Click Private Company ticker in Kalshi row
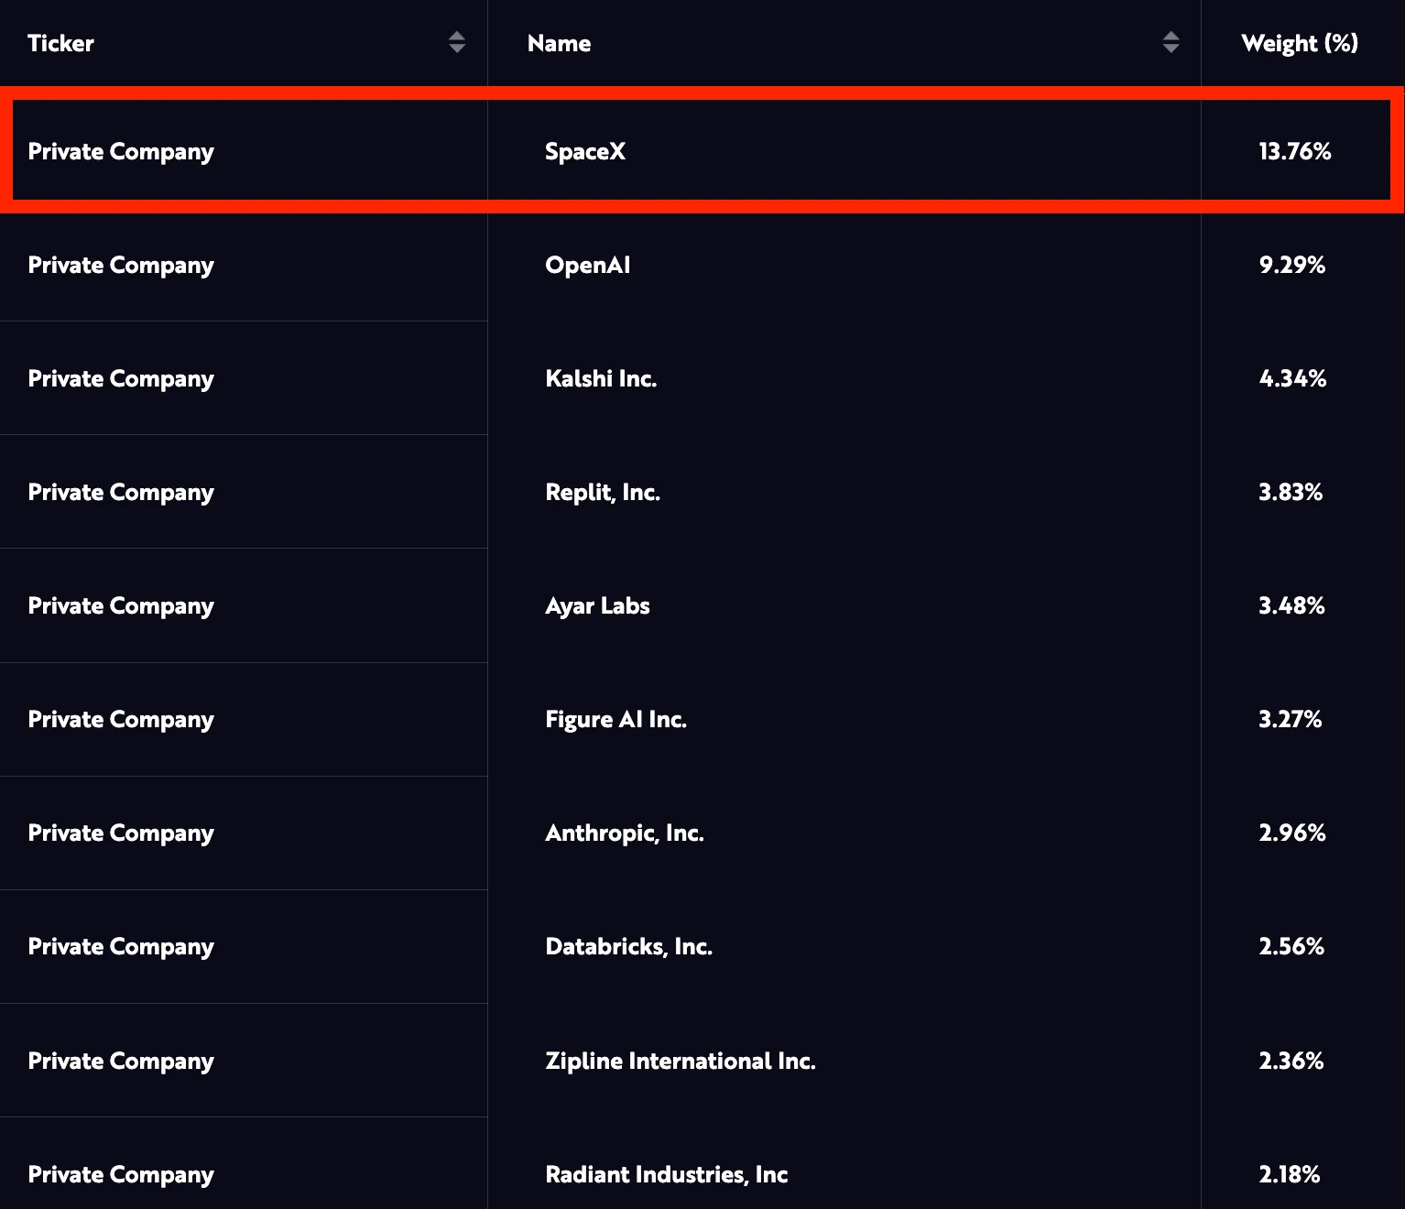Image resolution: width=1405 pixels, height=1209 pixels. 121,378
